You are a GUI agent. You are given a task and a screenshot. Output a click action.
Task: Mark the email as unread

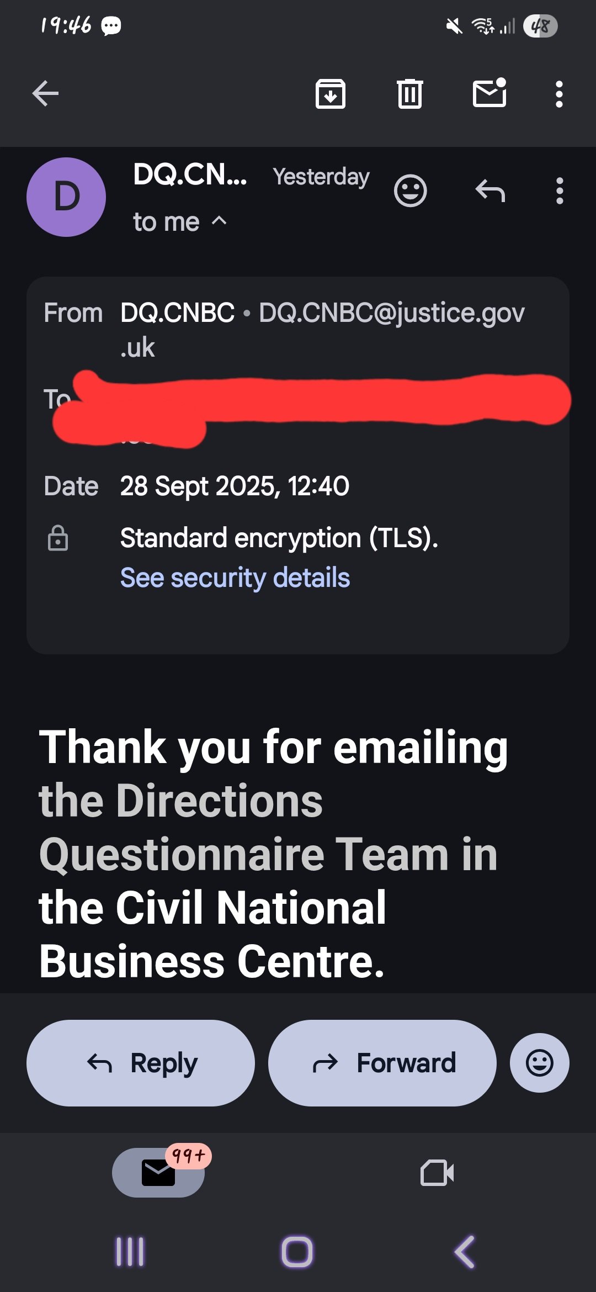(x=489, y=92)
